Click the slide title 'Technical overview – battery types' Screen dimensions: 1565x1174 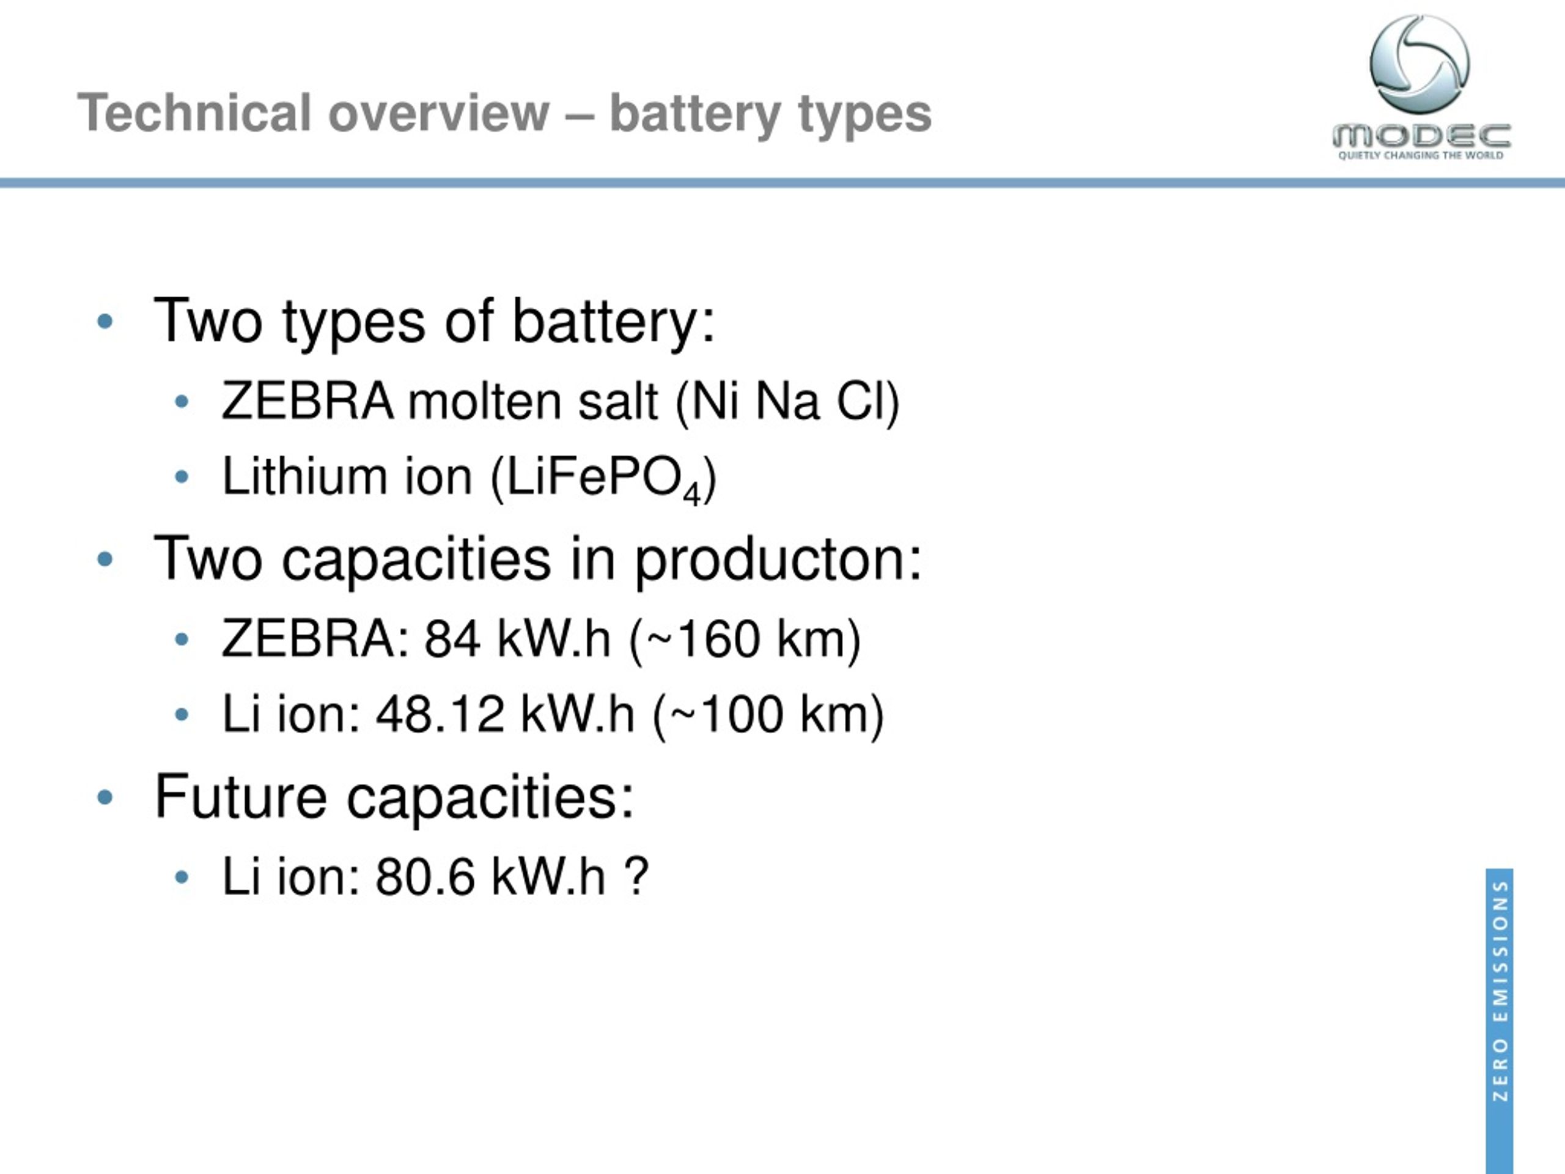[x=504, y=113]
